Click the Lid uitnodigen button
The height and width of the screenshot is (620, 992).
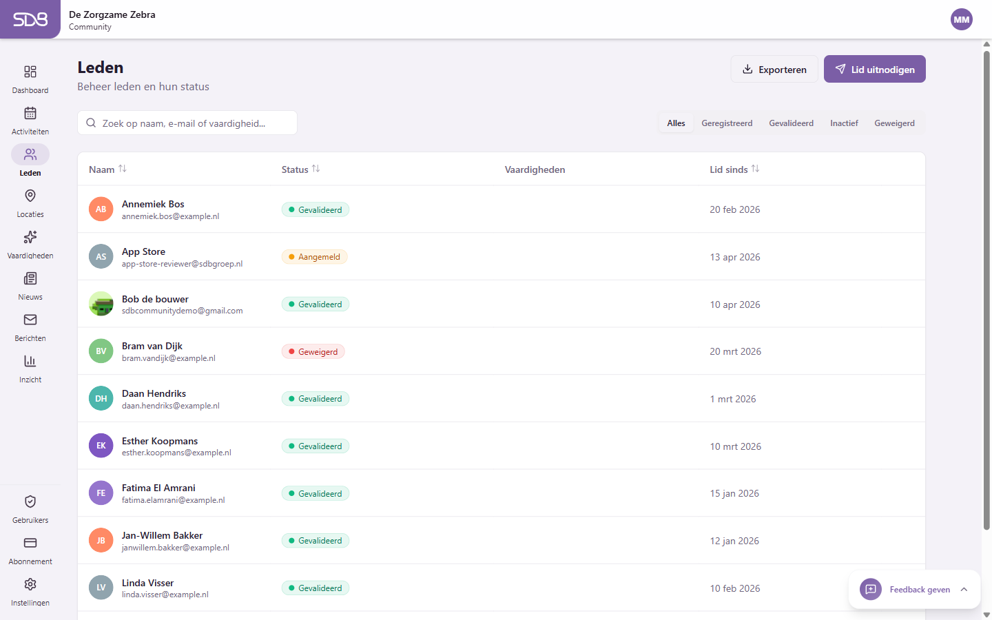(x=874, y=70)
